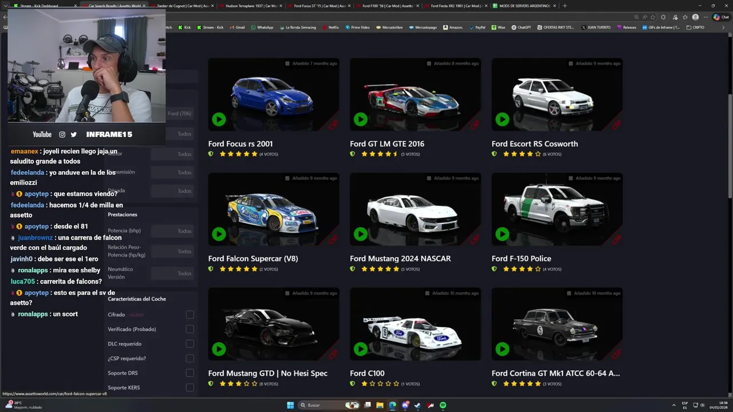Open the WhatsApp bookmark

click(x=262, y=27)
